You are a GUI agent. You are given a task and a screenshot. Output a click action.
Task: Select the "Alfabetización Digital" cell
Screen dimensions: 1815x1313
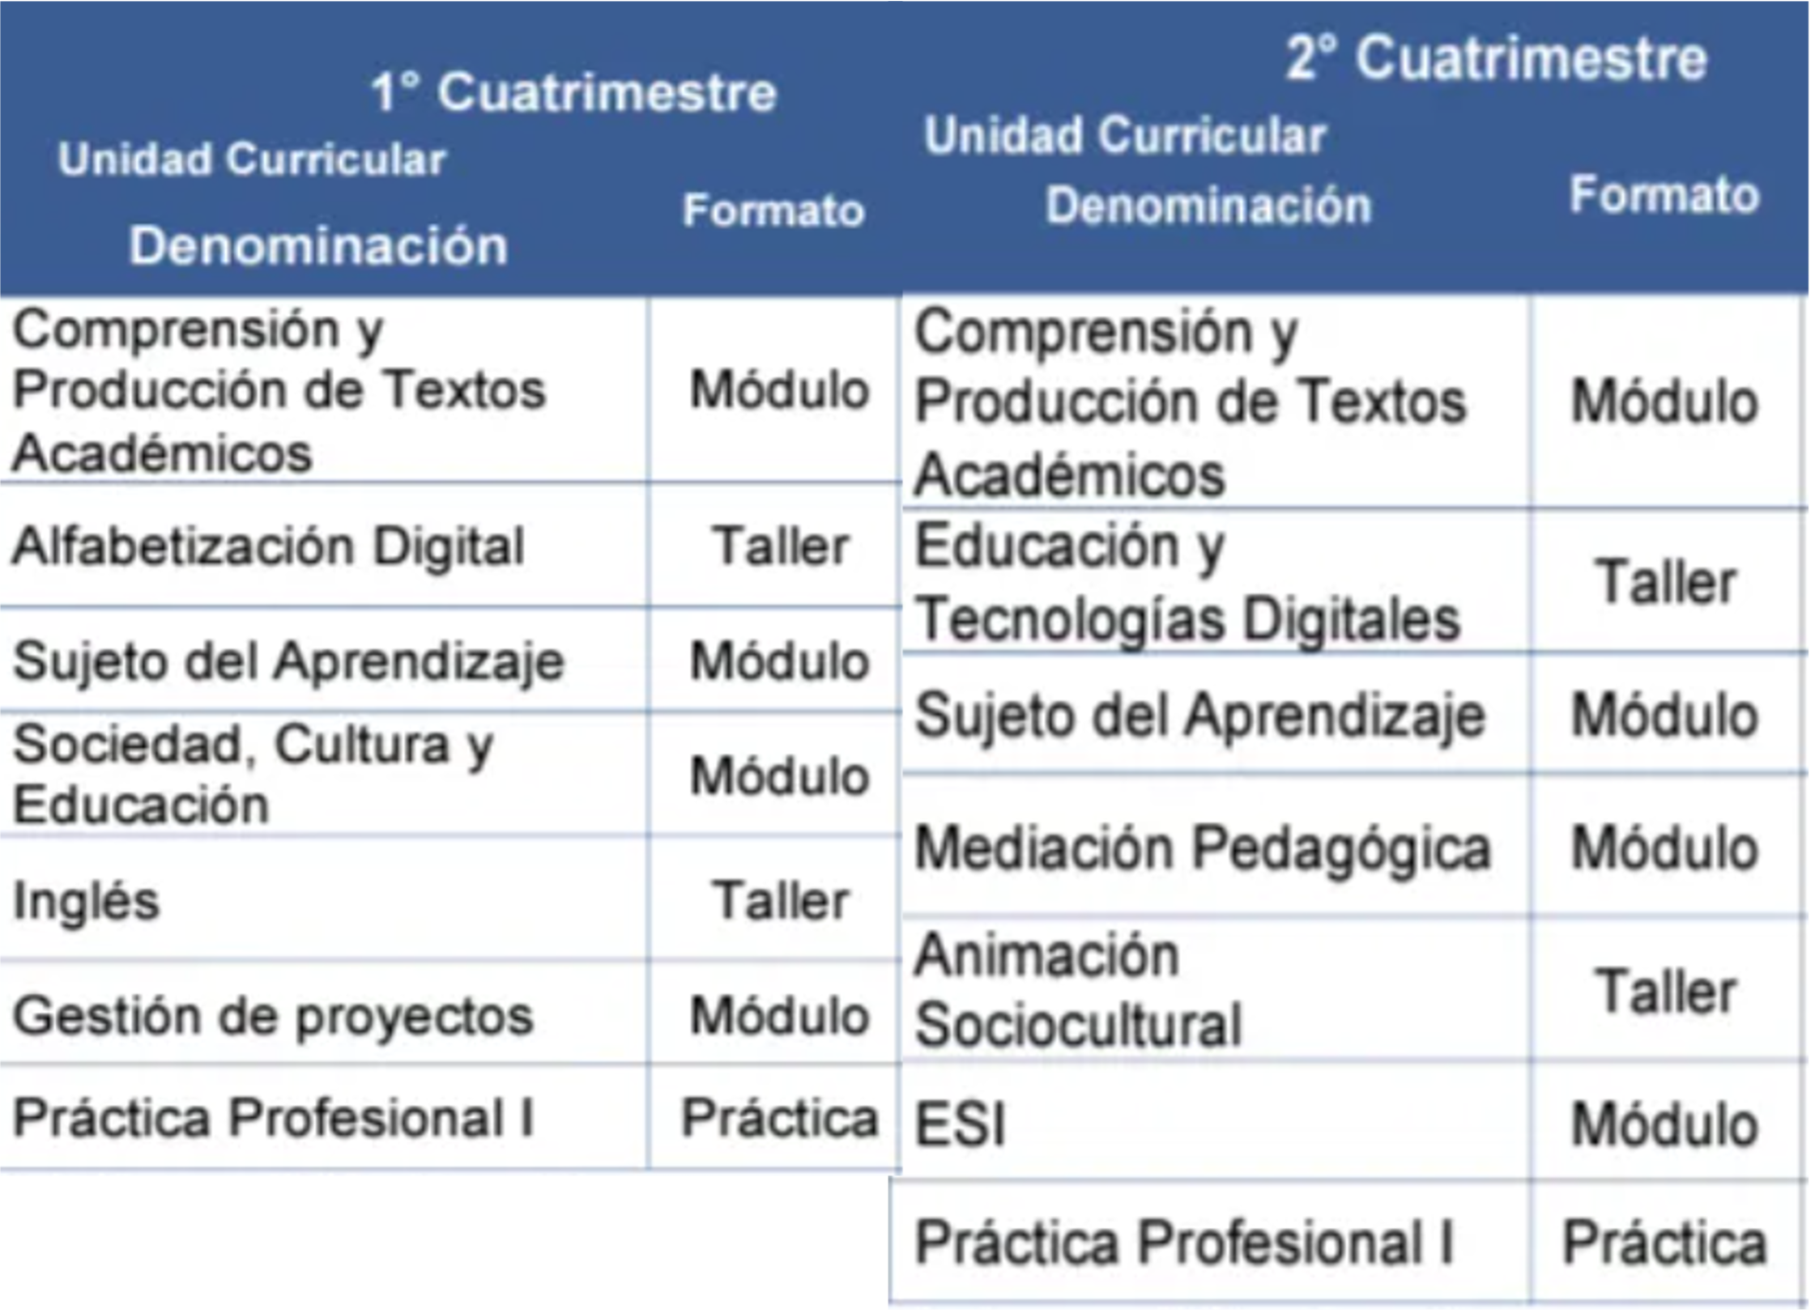268,546
